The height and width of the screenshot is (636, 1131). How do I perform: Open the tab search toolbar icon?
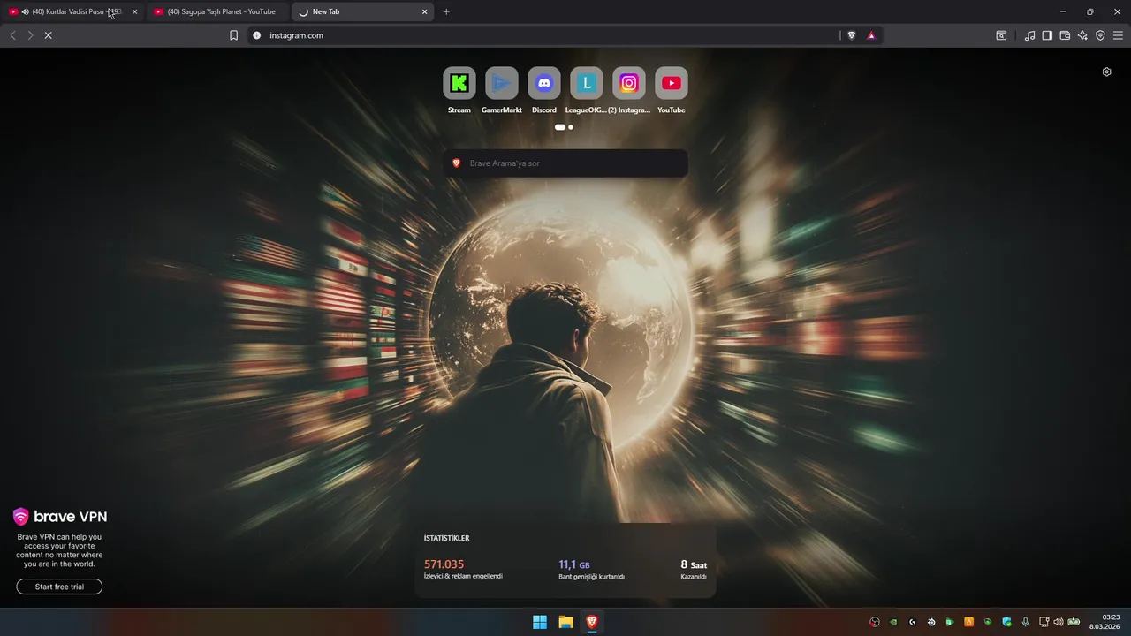click(x=1001, y=35)
